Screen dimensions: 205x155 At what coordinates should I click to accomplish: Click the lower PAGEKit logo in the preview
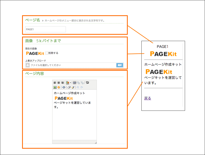159,72
